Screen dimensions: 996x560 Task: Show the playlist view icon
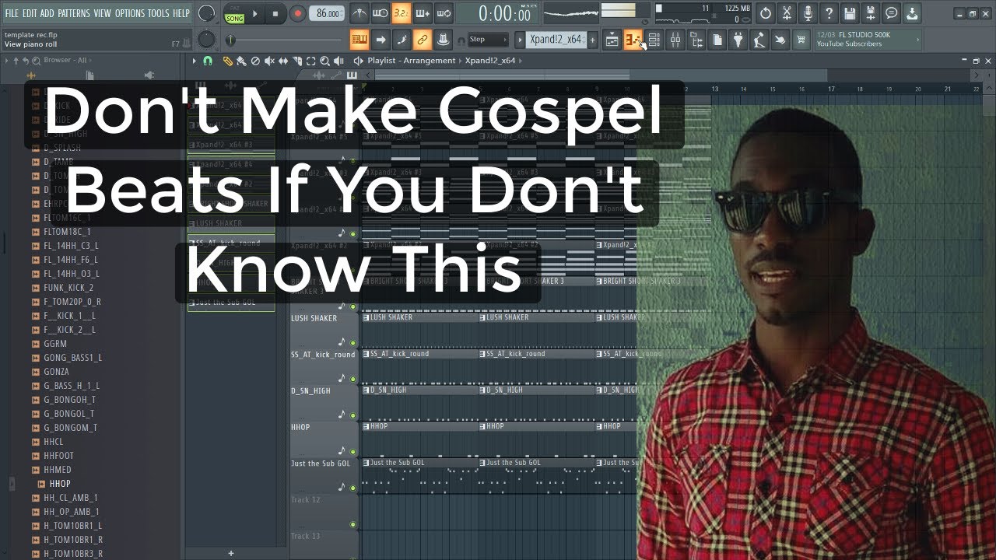coord(612,40)
